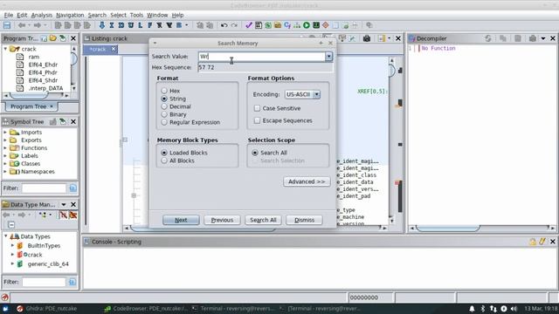Open the Navigation menu

tap(70, 15)
